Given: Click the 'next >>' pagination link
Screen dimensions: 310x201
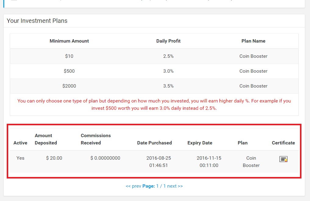Looking at the screenshot, I should coord(175,186).
